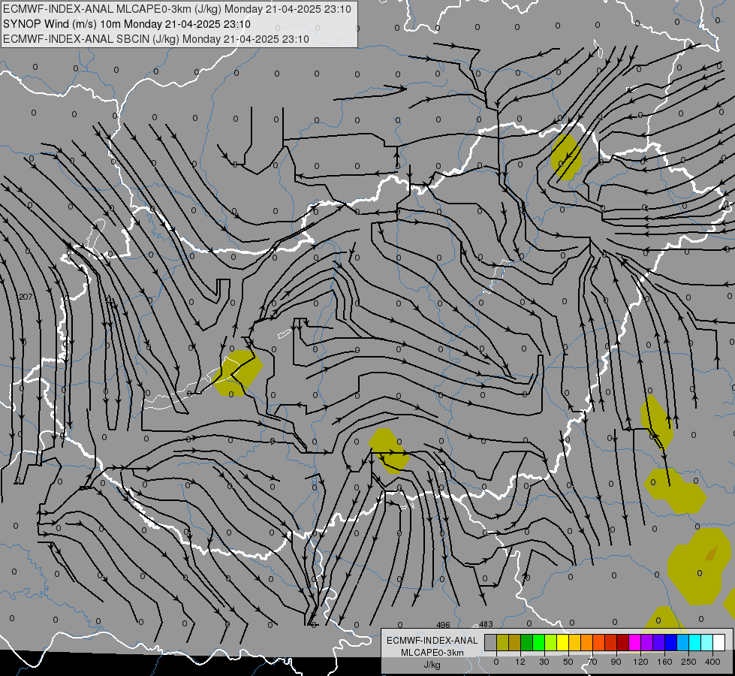The width and height of the screenshot is (735, 676).
Task: Select the gray swatch in the legend
Action: pyautogui.click(x=490, y=642)
